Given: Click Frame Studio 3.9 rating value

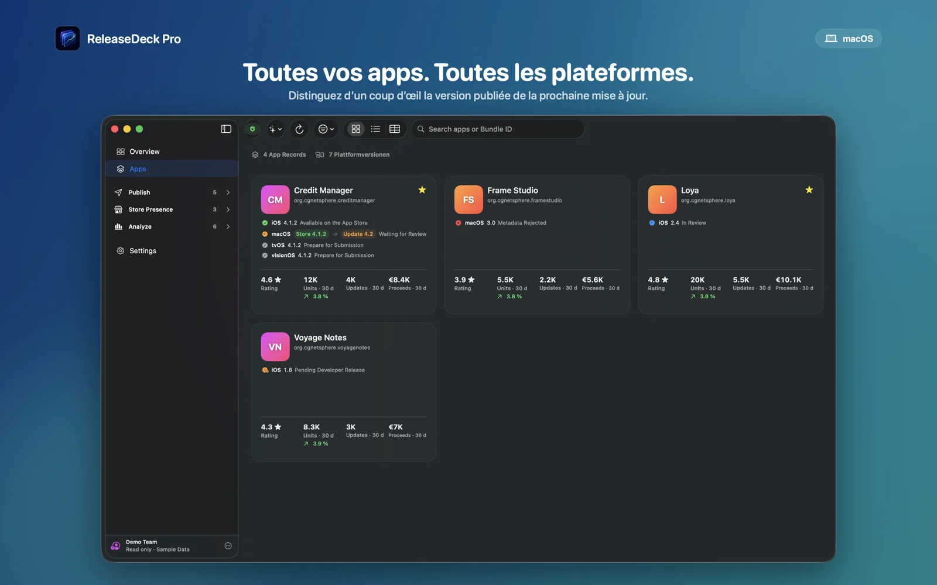Looking at the screenshot, I should (464, 280).
